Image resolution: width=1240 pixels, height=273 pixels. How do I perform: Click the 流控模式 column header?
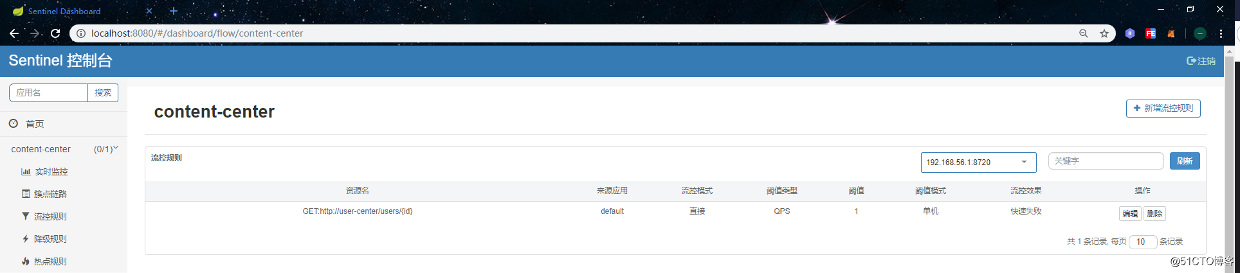coord(697,191)
